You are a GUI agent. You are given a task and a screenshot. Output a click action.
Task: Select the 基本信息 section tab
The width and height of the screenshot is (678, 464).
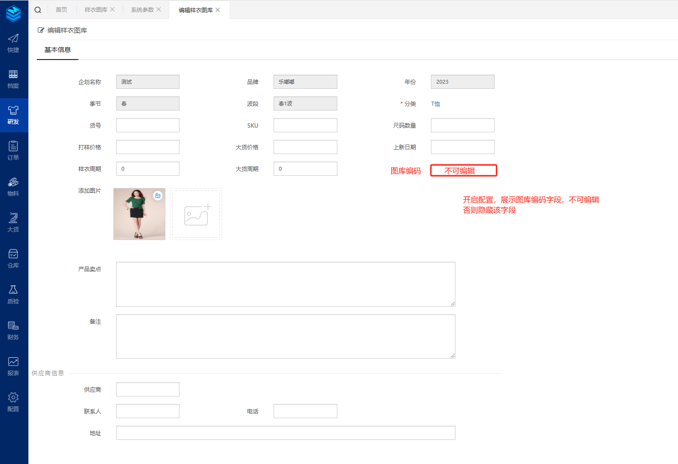click(58, 50)
